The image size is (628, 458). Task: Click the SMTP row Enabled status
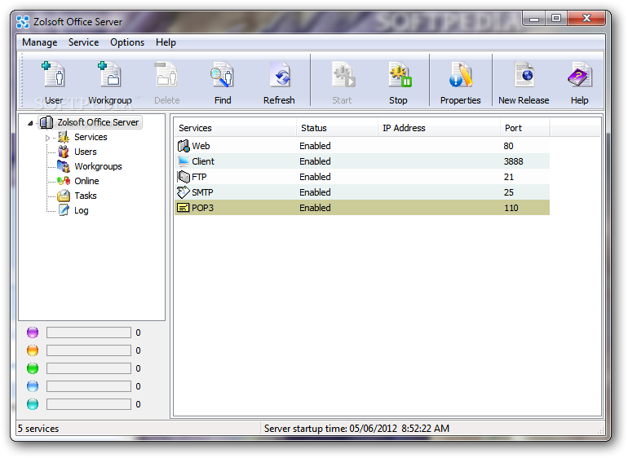click(x=315, y=192)
